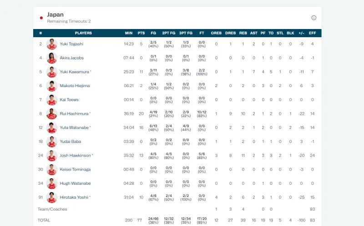Viewport: 364px width, 226px height.
Task: Click the total 17/20 free throw cell
Action: pos(202,221)
